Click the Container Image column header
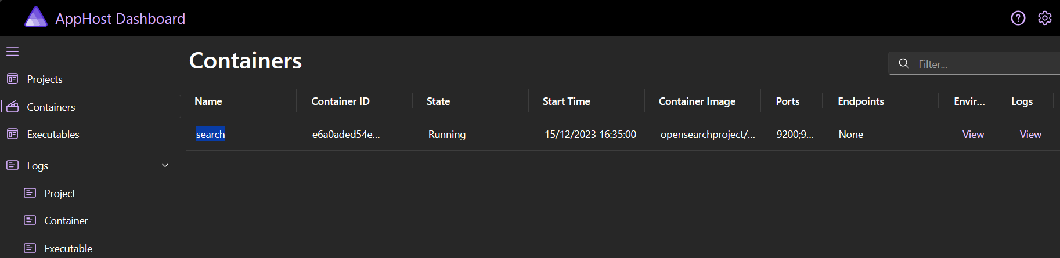Viewport: 1060px width, 258px height. (x=697, y=101)
